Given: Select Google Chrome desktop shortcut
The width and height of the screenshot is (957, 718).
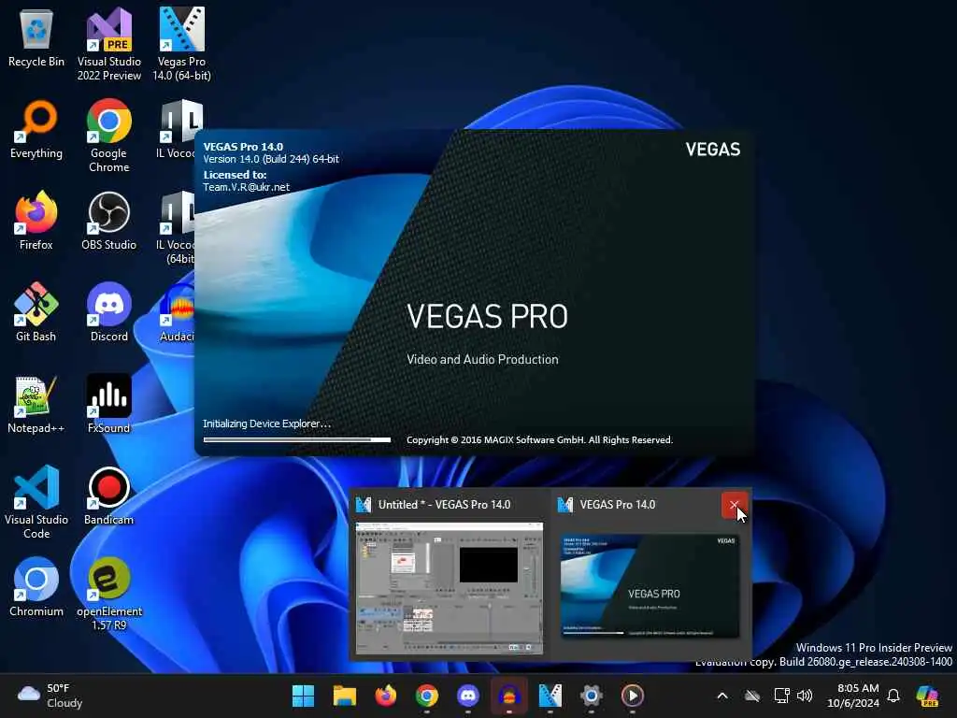Looking at the screenshot, I should 108,136.
